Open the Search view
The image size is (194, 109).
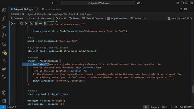pos(4,18)
